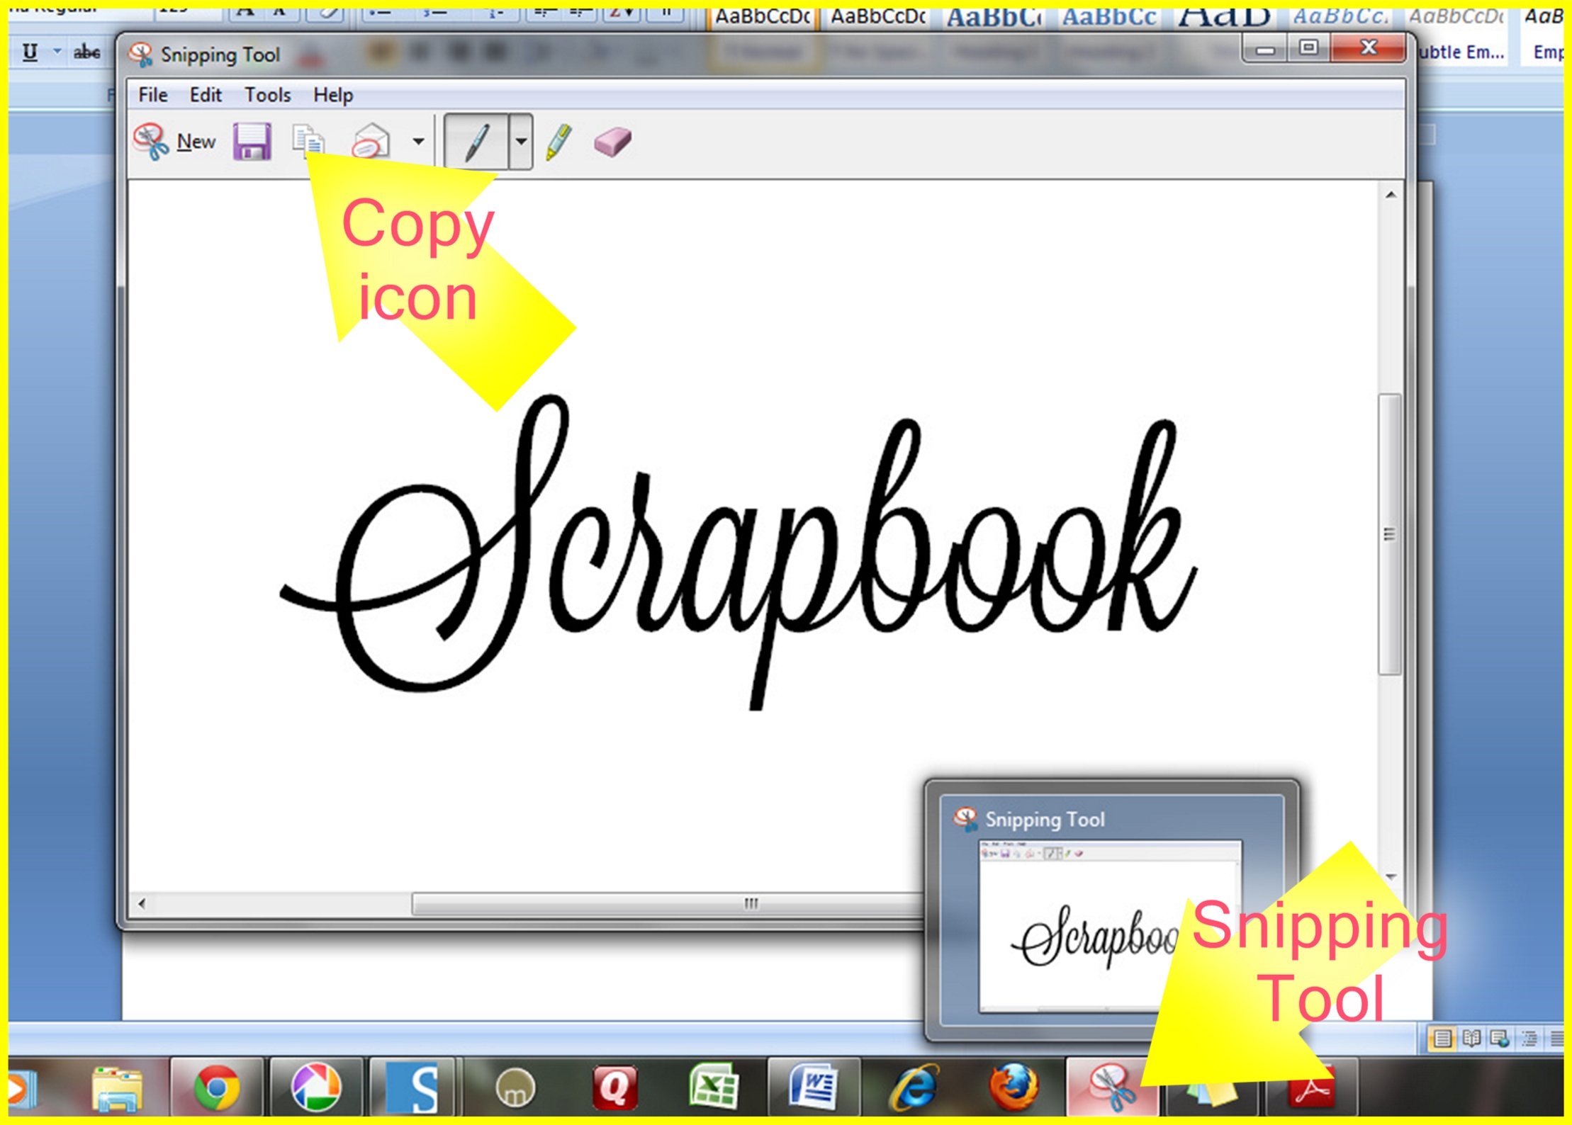Expand the Pen options dropdown arrow
Screen dimensions: 1572x1125
pos(521,142)
